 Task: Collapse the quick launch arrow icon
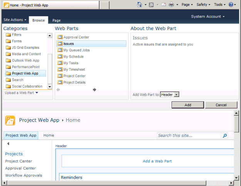[8, 144]
